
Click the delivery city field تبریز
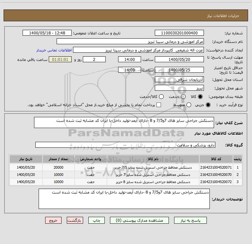[179, 88]
